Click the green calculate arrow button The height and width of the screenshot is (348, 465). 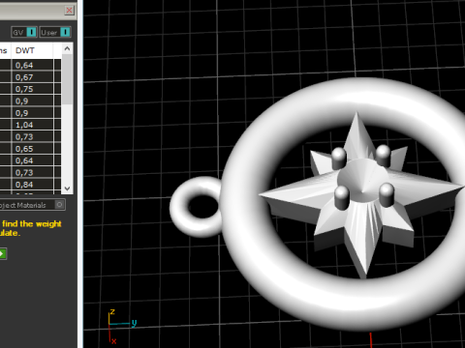coord(3,254)
